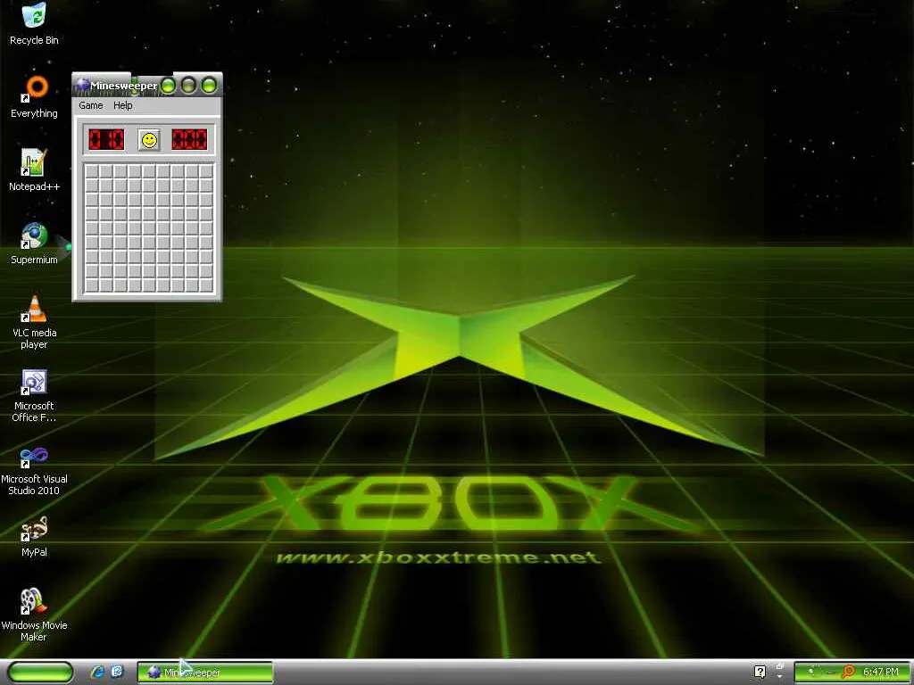The image size is (914, 685).
Task: Select the Notepad++ desktop shortcut
Action: tap(34, 170)
